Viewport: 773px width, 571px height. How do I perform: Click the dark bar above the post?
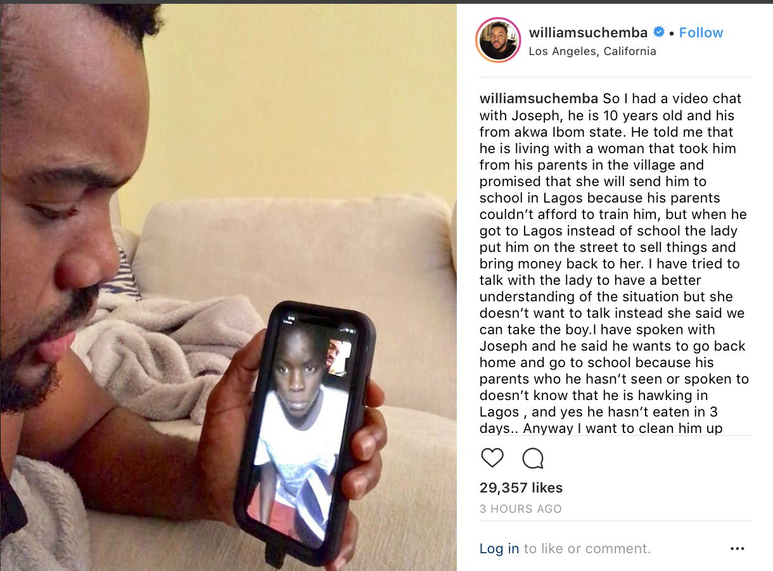pyautogui.click(x=386, y=2)
